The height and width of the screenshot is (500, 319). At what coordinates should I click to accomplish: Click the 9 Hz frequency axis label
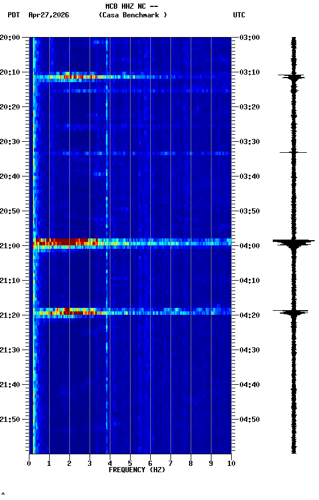click(x=211, y=464)
